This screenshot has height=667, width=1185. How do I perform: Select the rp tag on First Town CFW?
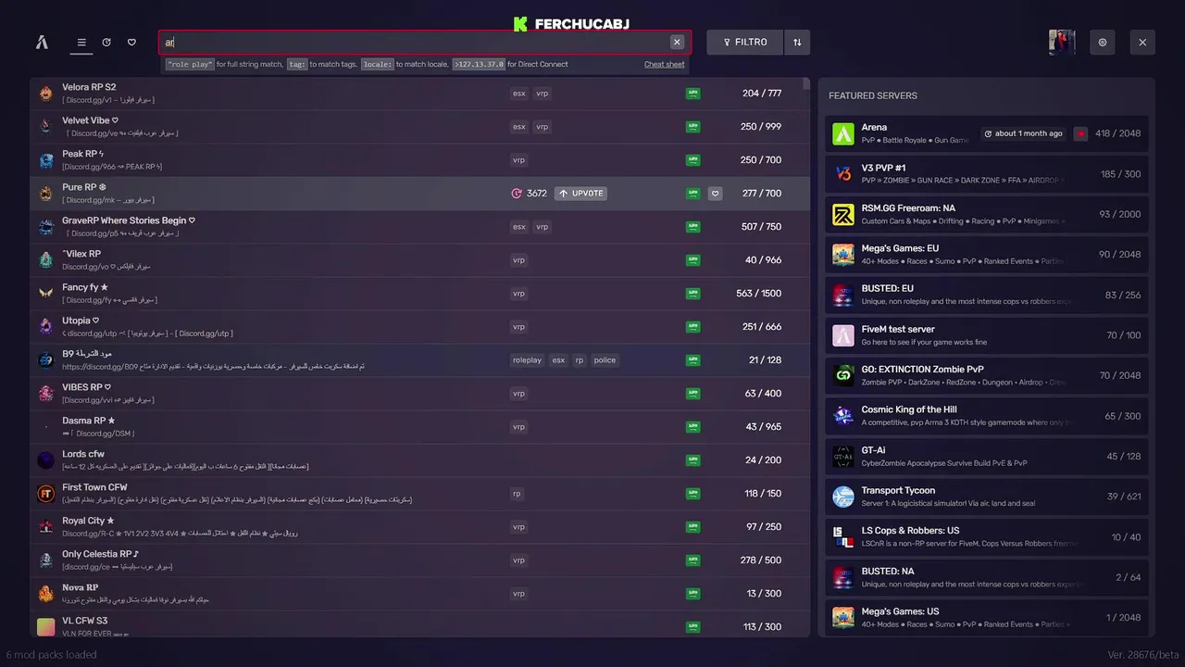(x=517, y=494)
